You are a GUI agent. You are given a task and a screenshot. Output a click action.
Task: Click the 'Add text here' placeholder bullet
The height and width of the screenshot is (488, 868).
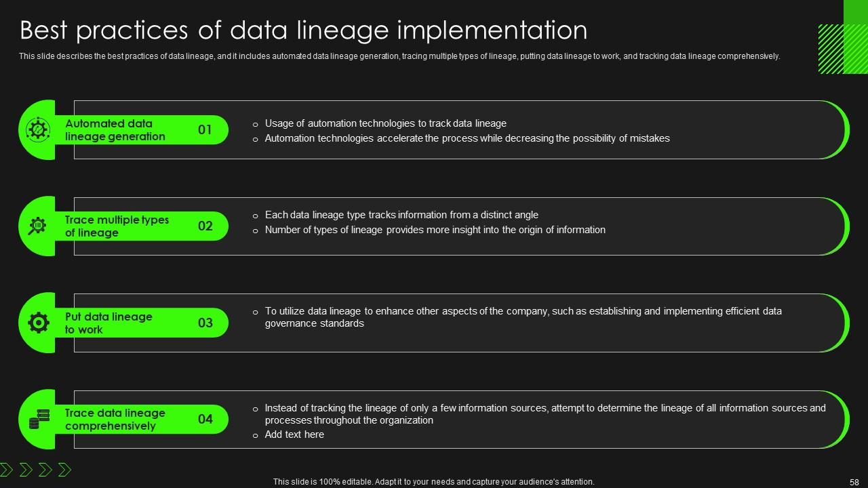[x=294, y=434]
